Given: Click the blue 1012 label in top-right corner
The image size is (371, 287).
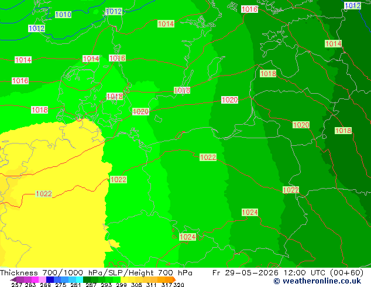Looking at the screenshot, I should (x=353, y=5).
